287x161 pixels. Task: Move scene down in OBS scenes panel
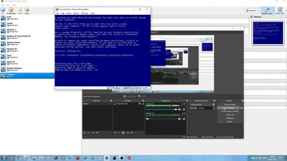pos(97,133)
